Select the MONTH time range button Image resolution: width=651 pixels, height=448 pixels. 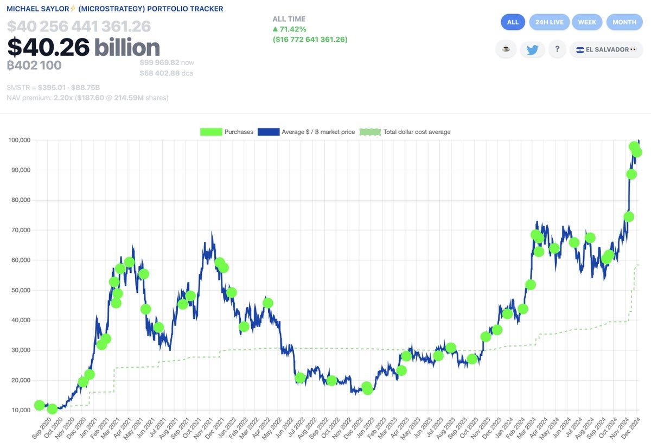(x=624, y=22)
